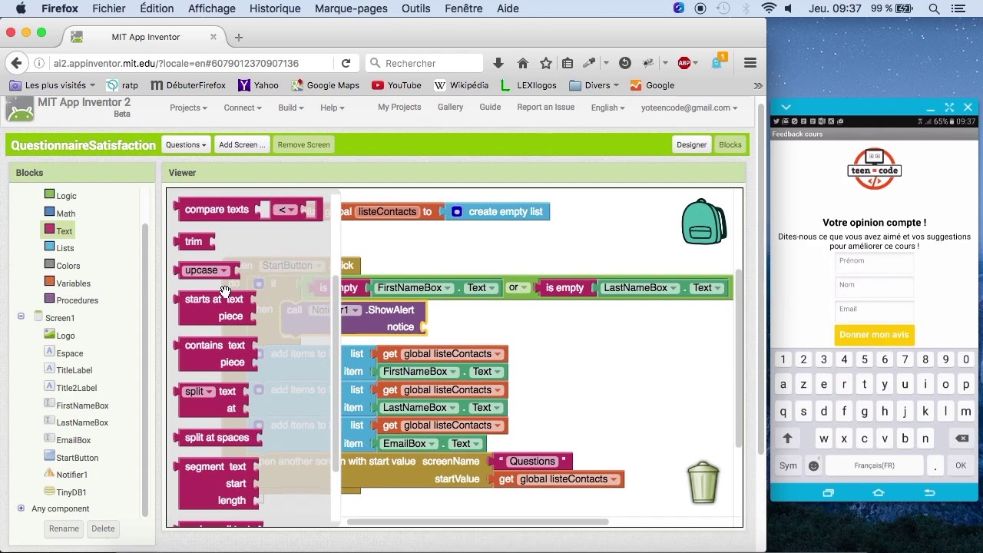
Task: Open the Questions screen dropdown
Action: pyautogui.click(x=185, y=144)
